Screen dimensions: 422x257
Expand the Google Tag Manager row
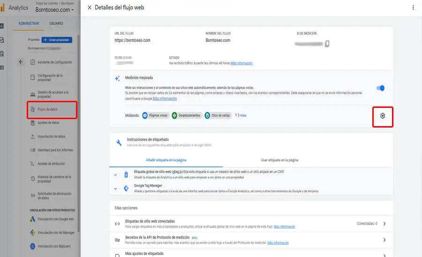tap(116, 189)
